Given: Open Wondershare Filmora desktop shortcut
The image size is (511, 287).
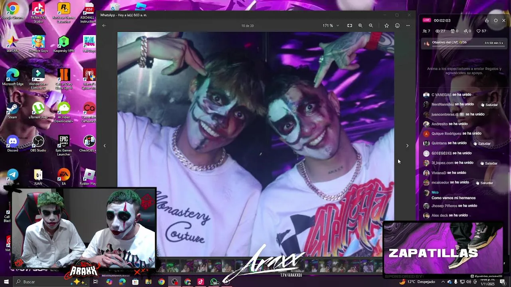Looking at the screenshot, I should click(38, 79).
